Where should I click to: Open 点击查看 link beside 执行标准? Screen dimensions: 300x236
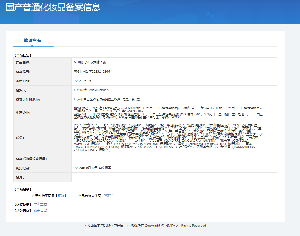coord(40,204)
